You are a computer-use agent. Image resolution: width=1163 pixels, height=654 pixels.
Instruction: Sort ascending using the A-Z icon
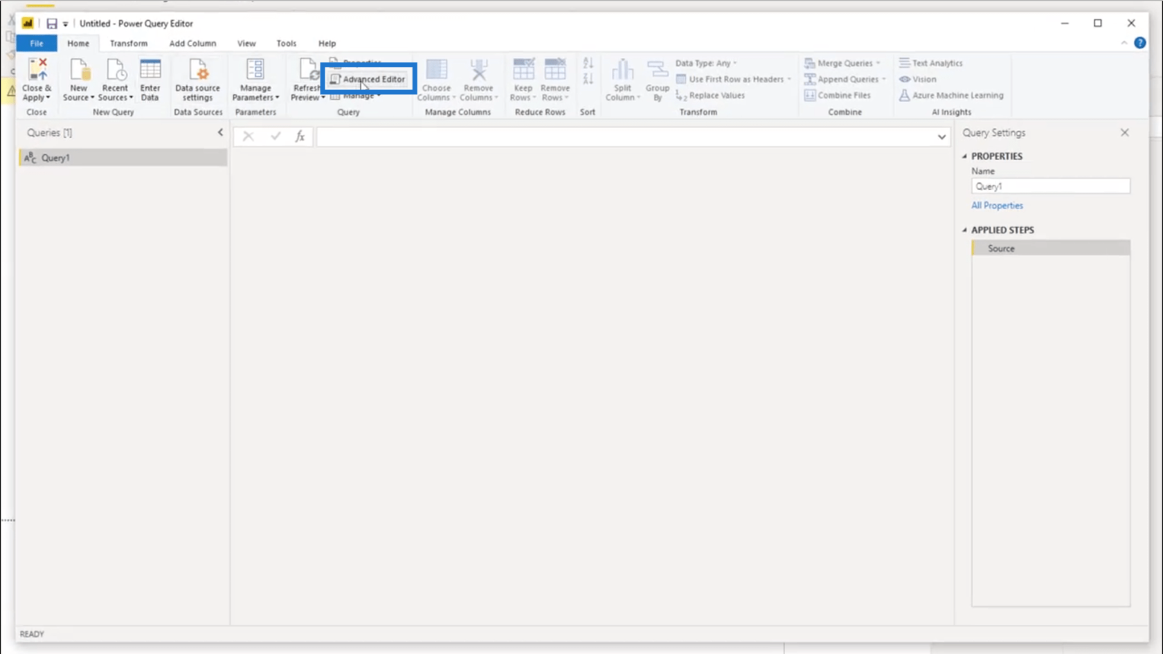tap(588, 64)
